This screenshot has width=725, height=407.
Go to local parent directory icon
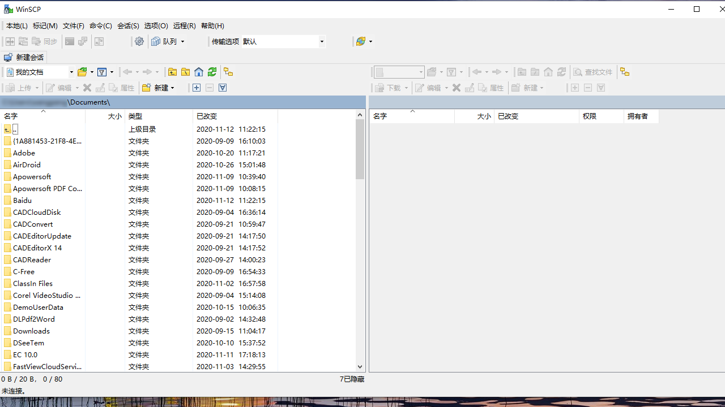click(x=172, y=72)
